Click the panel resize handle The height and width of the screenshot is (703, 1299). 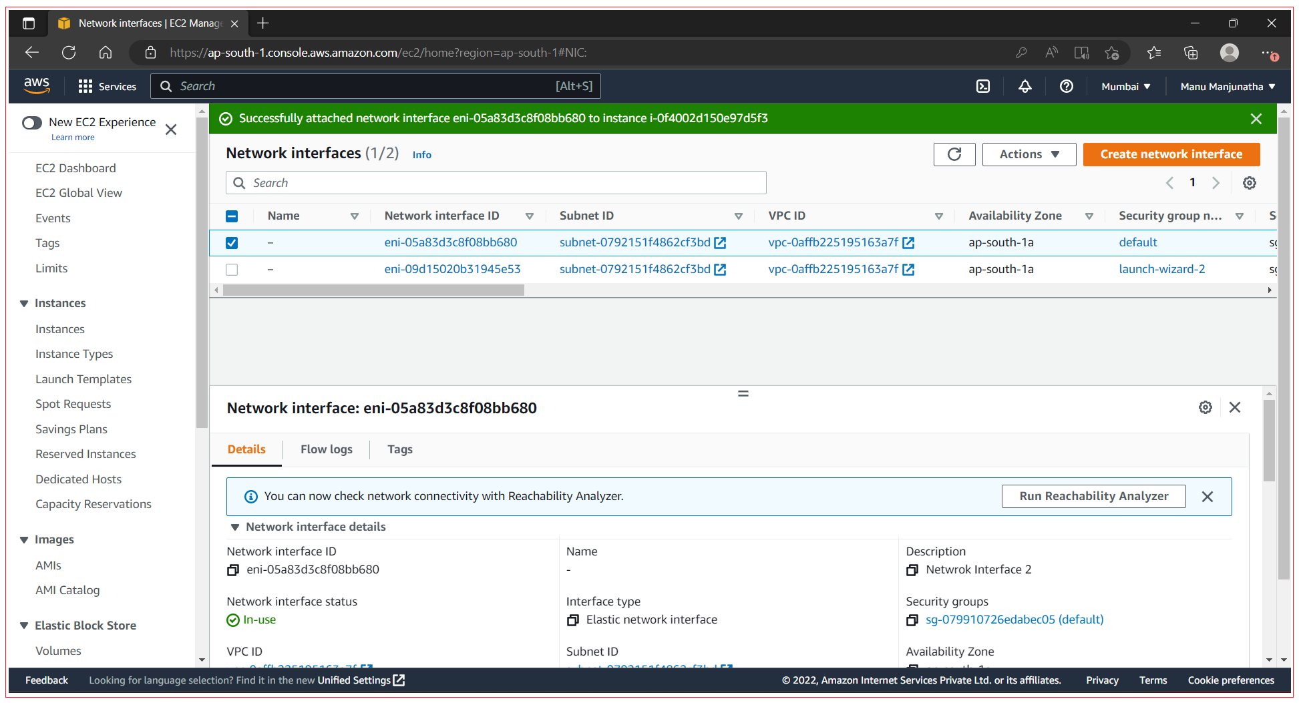(x=743, y=394)
